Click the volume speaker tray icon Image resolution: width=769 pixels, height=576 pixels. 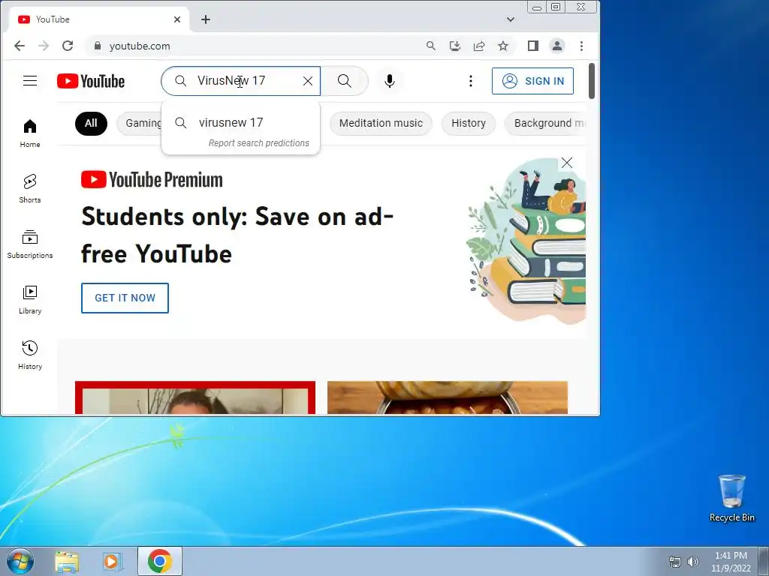693,562
